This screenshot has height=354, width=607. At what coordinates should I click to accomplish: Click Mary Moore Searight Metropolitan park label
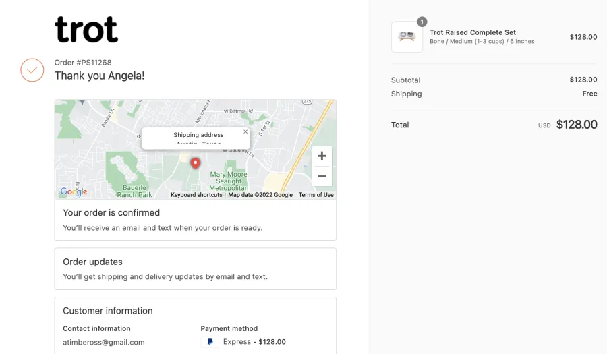[x=229, y=181]
